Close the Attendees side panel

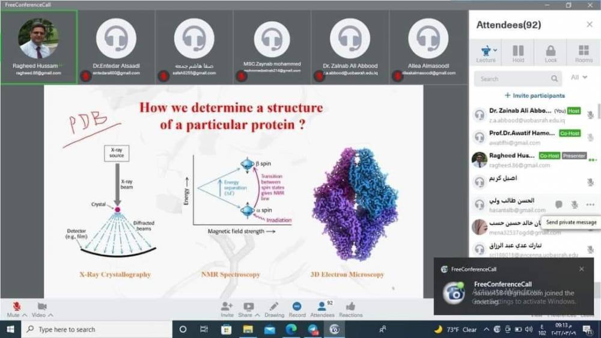(589, 25)
